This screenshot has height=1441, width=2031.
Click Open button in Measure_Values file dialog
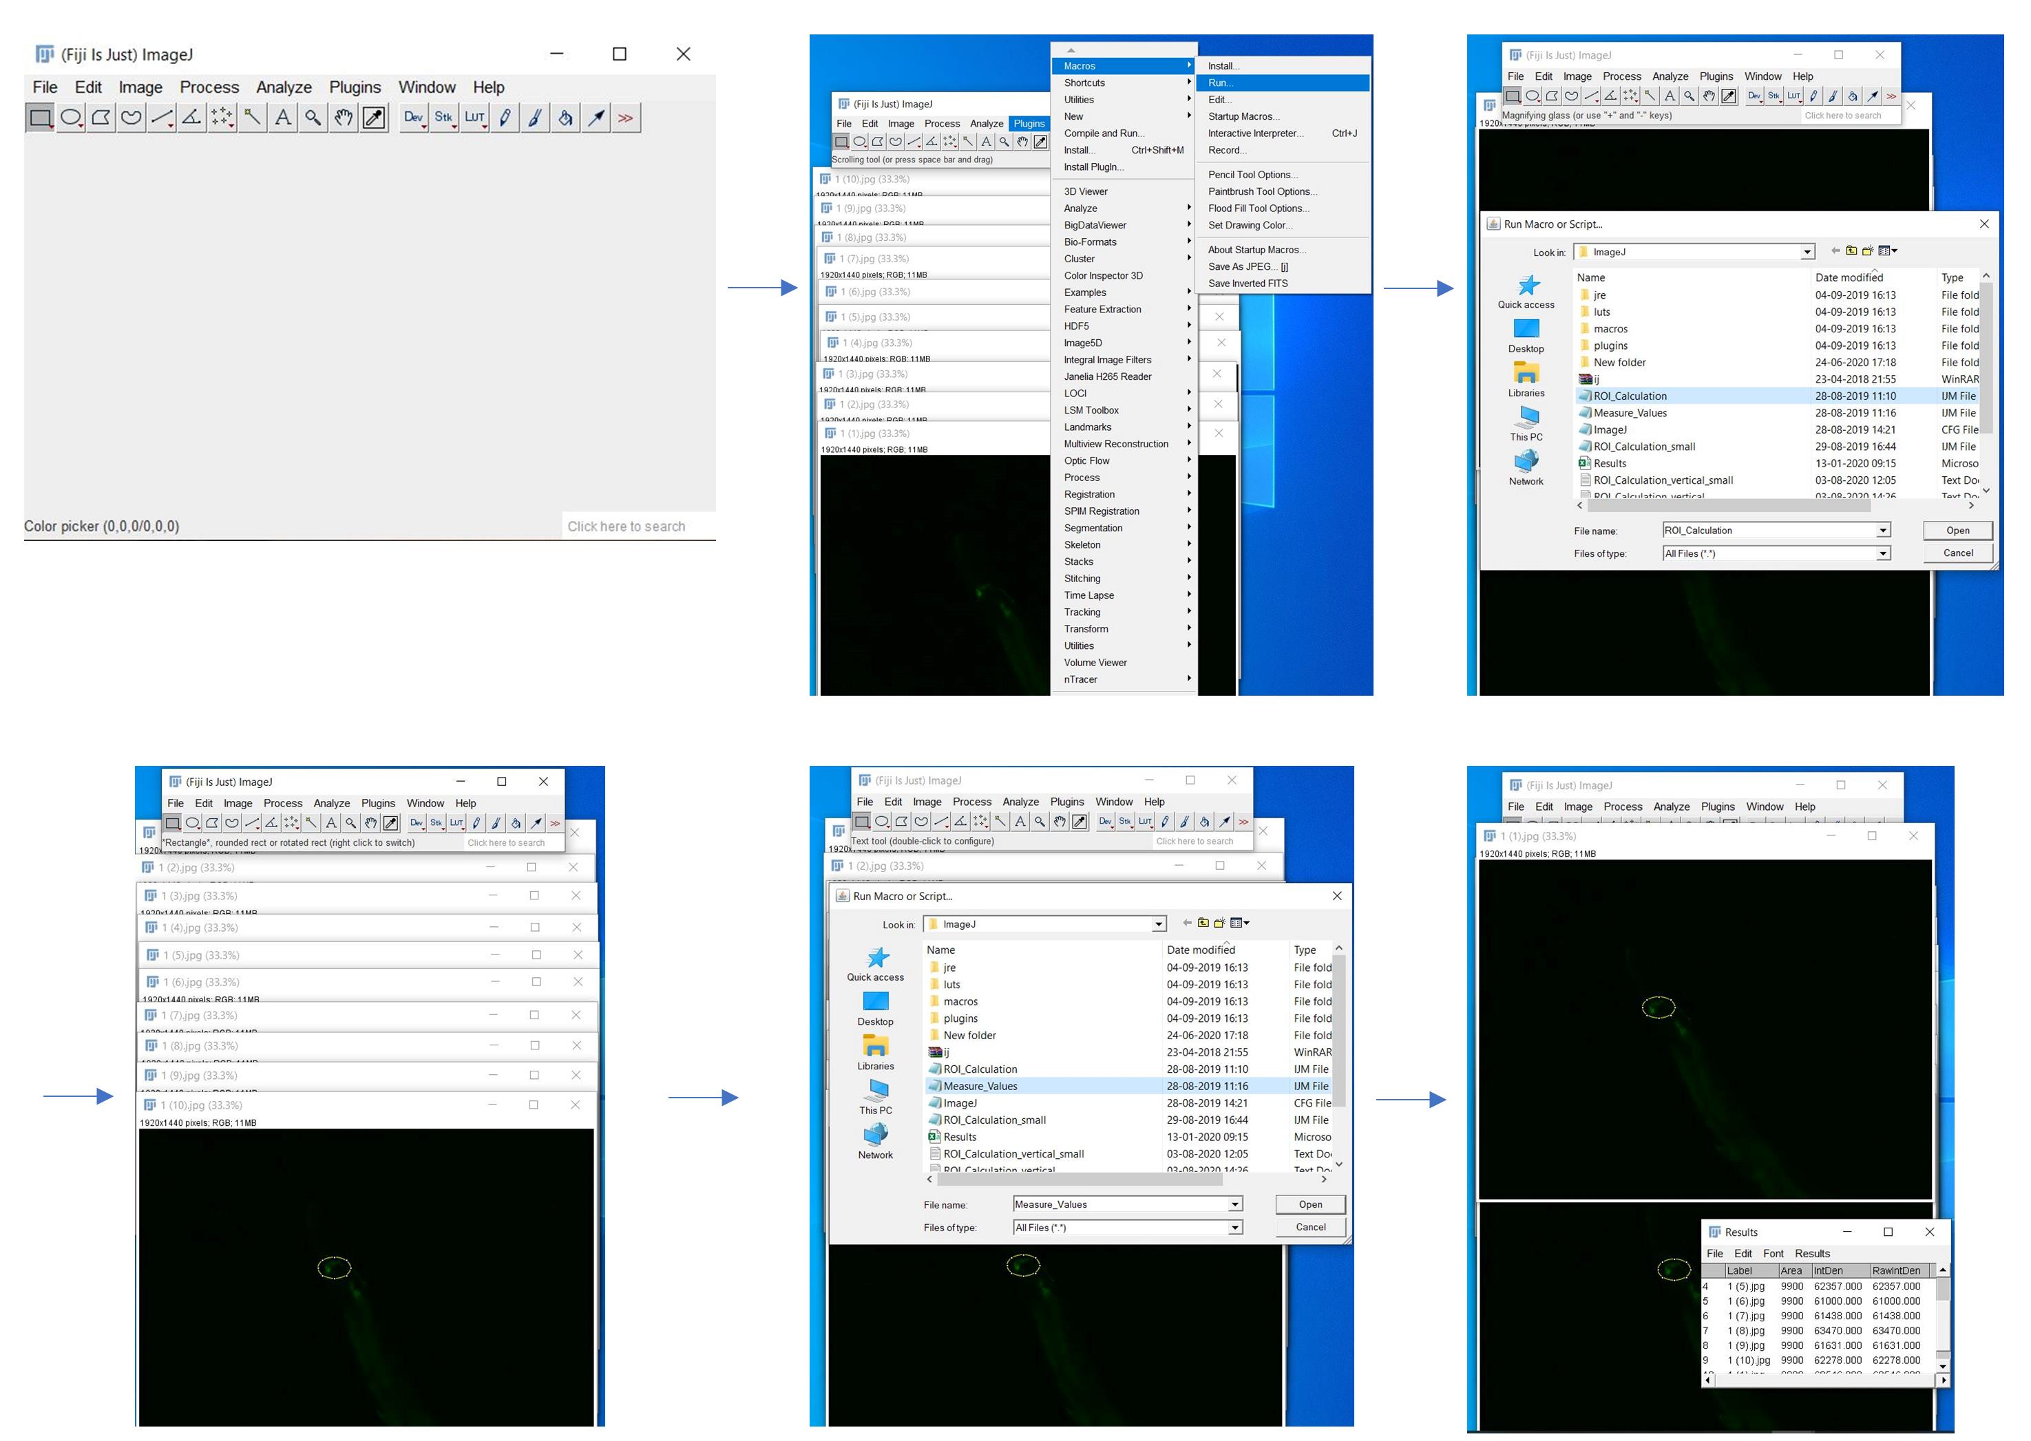click(x=1310, y=1205)
